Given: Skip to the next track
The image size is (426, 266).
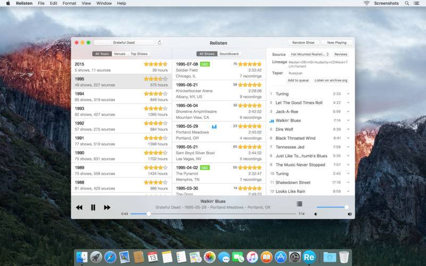Looking at the screenshot, I should (x=107, y=207).
